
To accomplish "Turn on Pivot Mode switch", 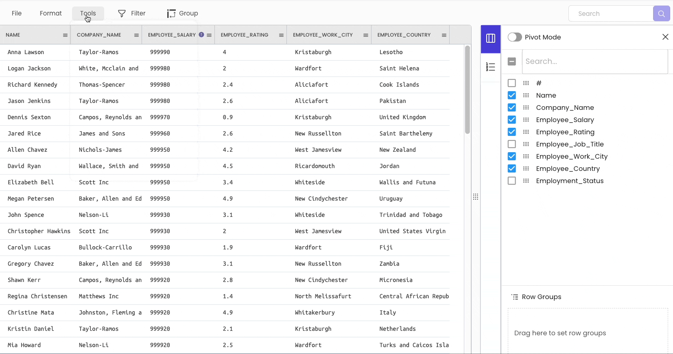I will (515, 37).
